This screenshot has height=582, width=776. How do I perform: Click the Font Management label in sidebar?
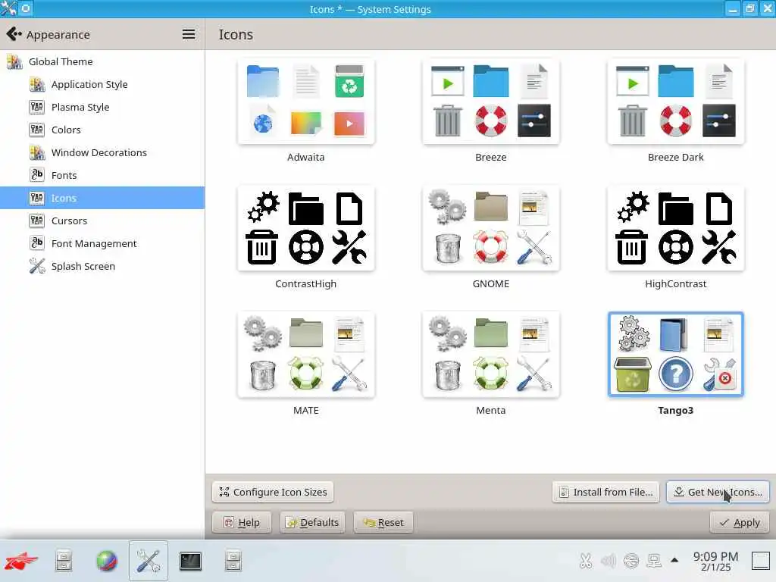point(94,243)
